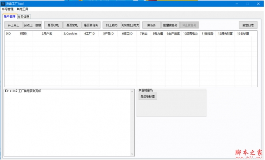
Task: Click the 获取工厂信息 button
Action: (x=32, y=25)
